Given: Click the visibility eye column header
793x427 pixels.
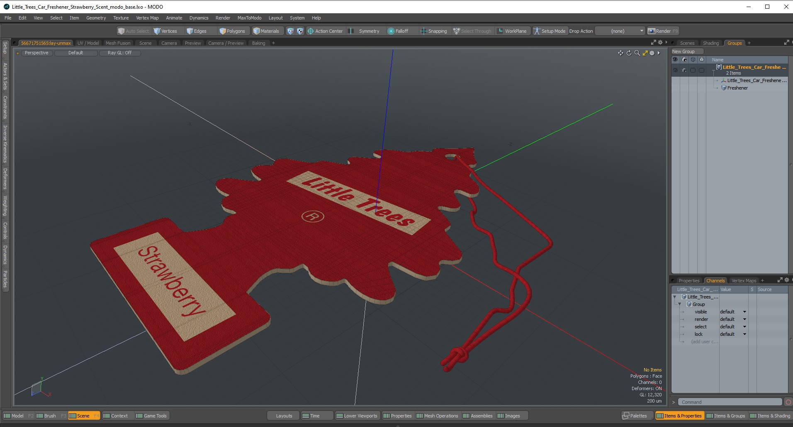Looking at the screenshot, I should (675, 60).
